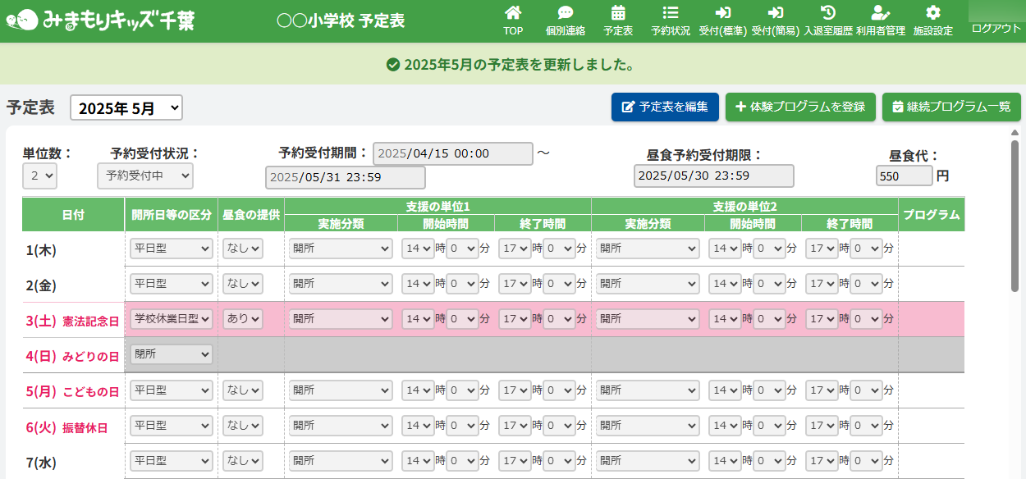
Task: Expand the 単位数 dropdown
Action: (39, 176)
